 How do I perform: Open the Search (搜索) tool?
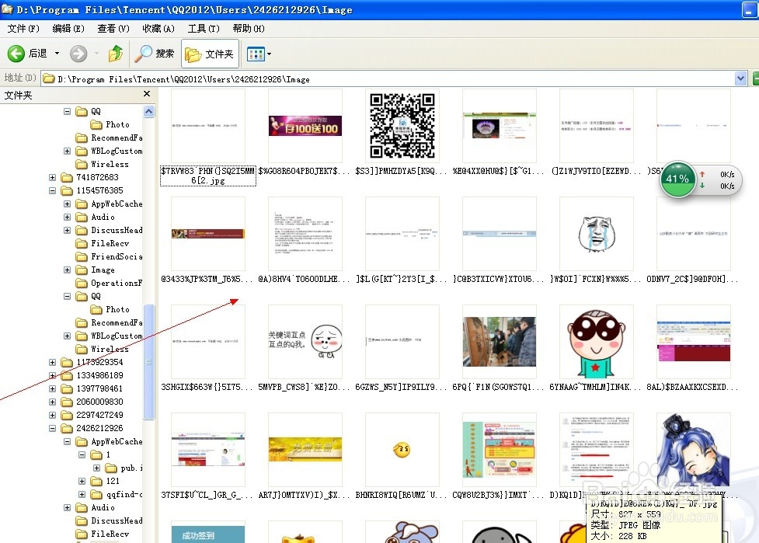(155, 54)
